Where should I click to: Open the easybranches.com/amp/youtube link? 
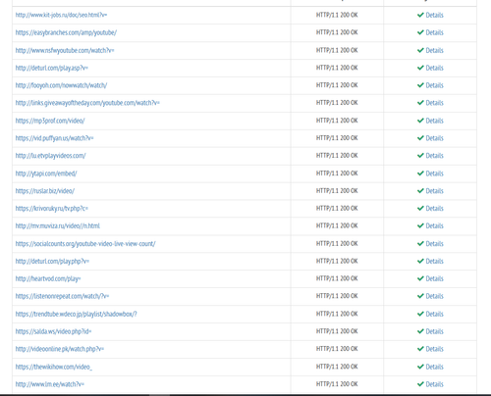pyautogui.click(x=66, y=32)
